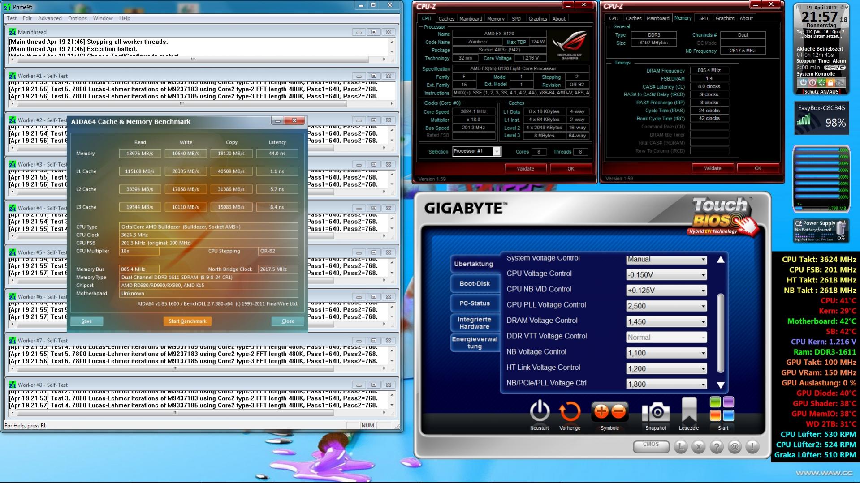
Task: Click OK in the CPU-Z memory timings window
Action: (758, 168)
